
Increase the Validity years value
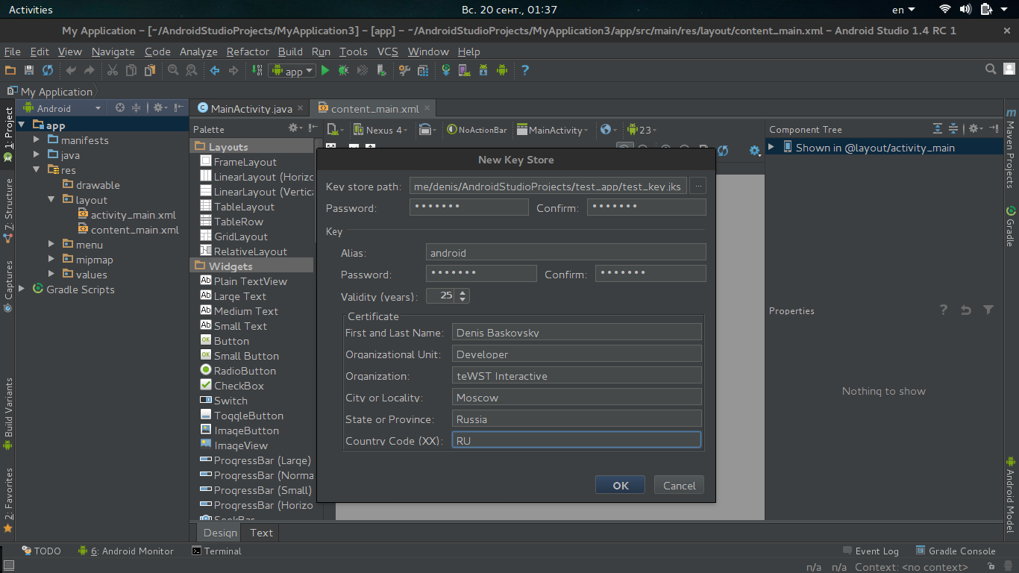463,292
